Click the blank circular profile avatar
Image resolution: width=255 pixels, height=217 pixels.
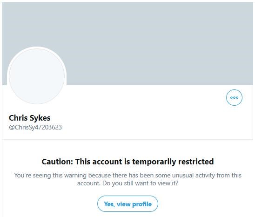point(37,76)
